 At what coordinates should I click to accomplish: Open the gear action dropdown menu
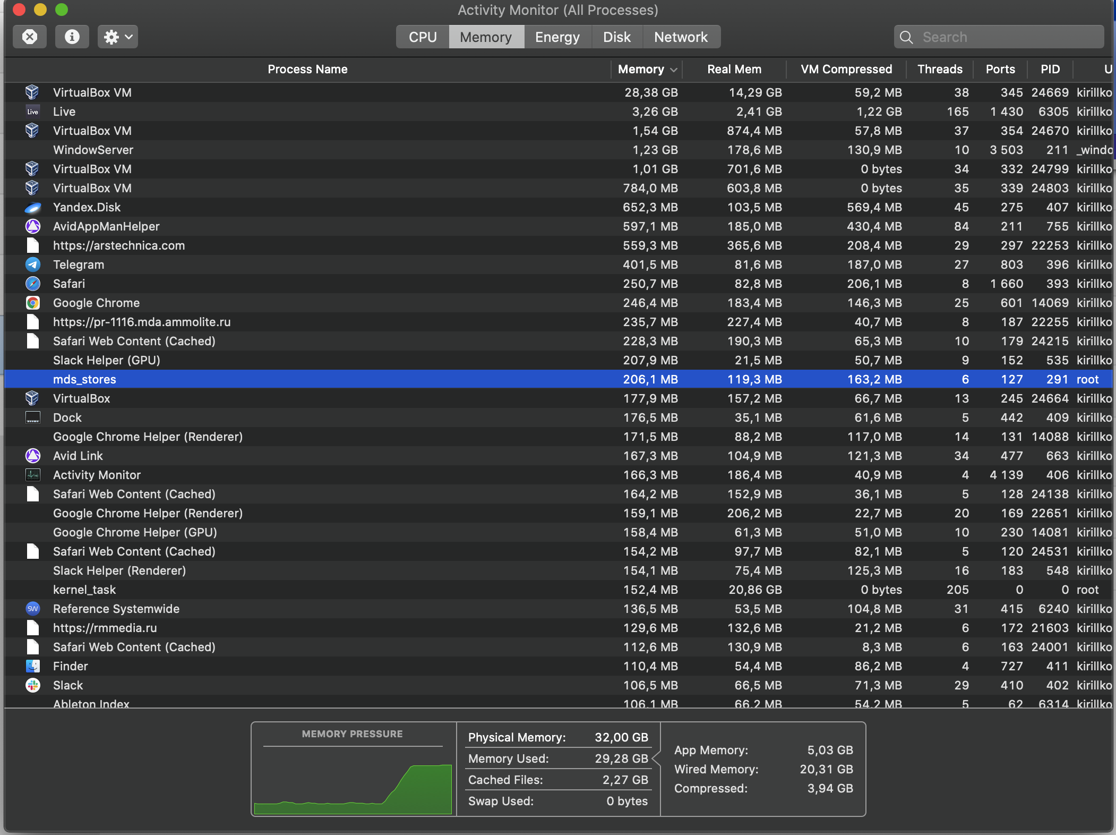[117, 37]
